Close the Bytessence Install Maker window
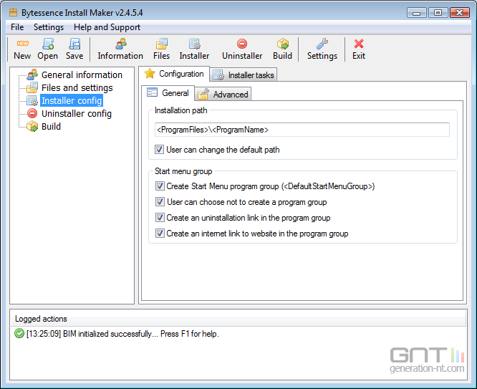The image size is (477, 389). coord(460,12)
